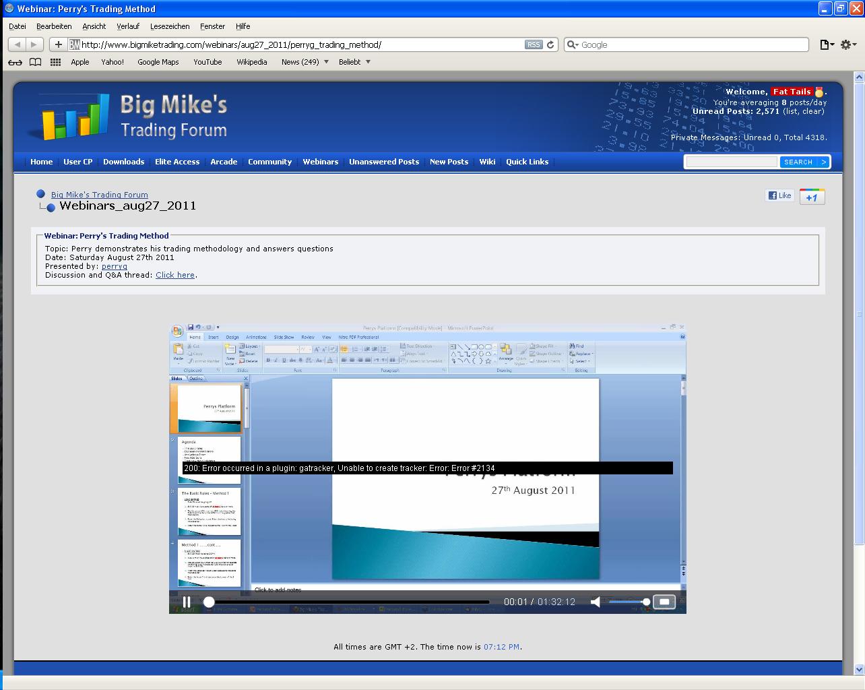Open presenter perryg's profile link
Screen dimensions: 865x690
pyautogui.click(x=115, y=266)
